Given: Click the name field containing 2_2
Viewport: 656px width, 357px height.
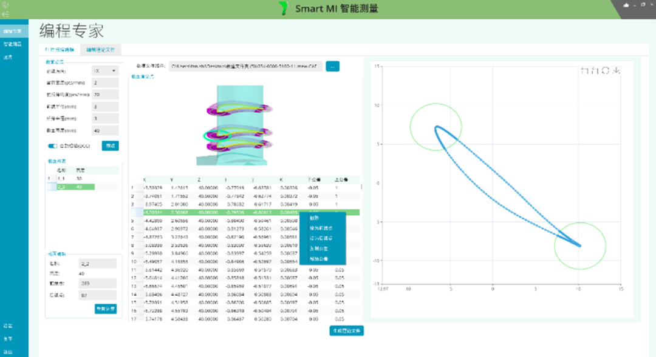Looking at the screenshot, I should [x=97, y=264].
